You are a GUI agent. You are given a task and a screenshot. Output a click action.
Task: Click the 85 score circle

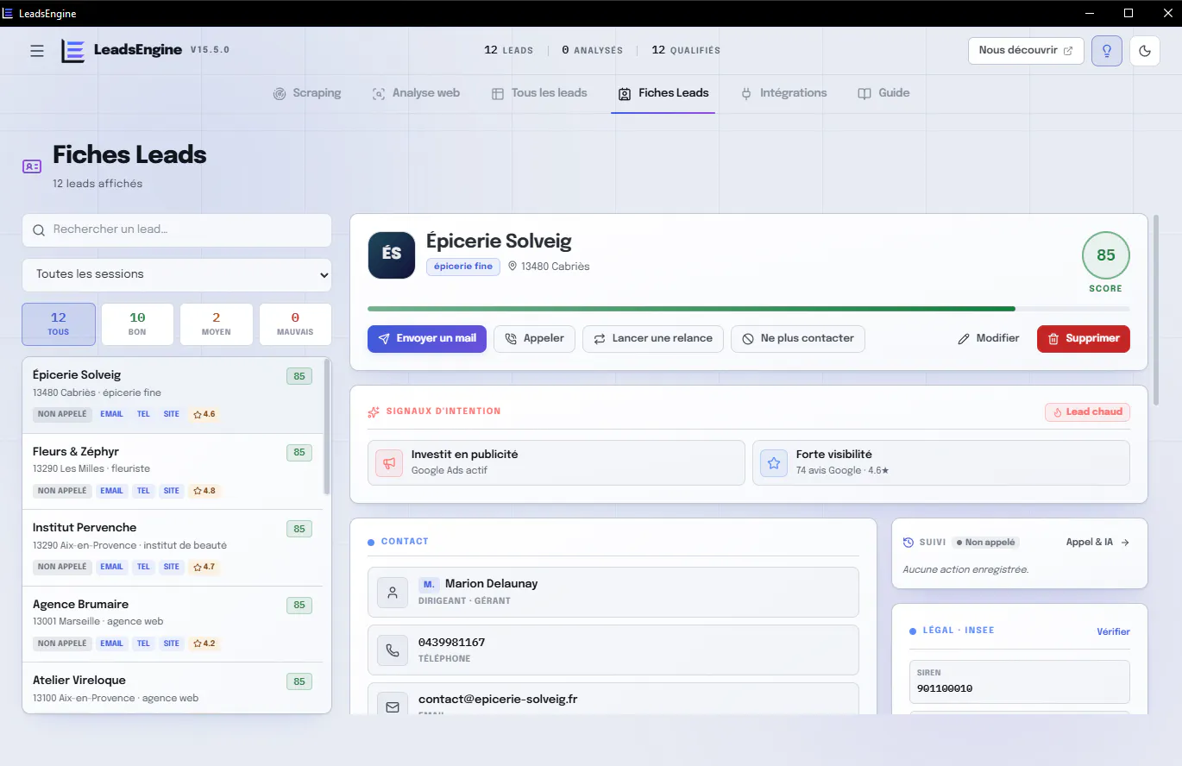click(x=1106, y=255)
